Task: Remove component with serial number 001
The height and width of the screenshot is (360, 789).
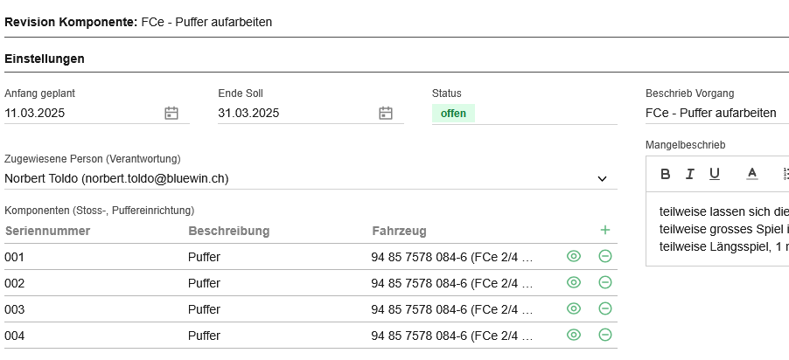Action: tap(604, 256)
